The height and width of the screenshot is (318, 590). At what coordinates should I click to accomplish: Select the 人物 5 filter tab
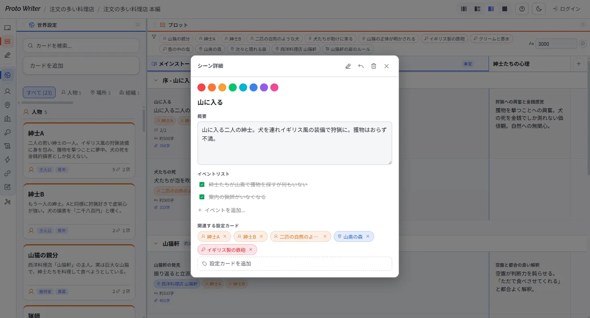(71, 92)
